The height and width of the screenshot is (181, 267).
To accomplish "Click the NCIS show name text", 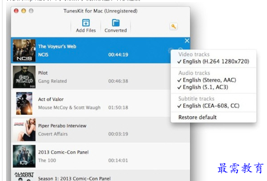I will coord(43,55).
